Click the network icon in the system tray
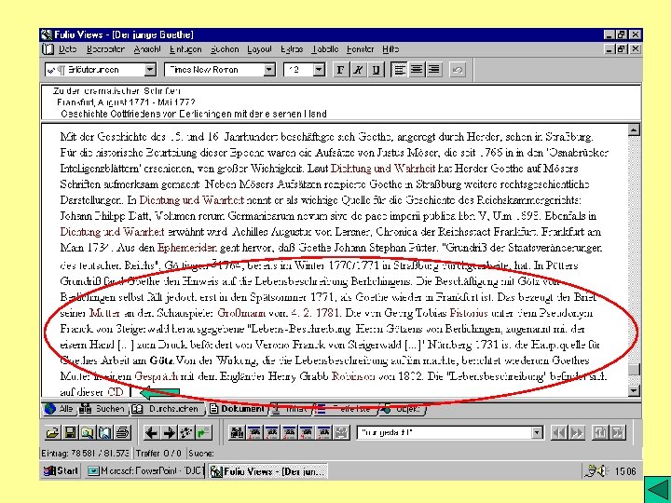Image resolution: width=671 pixels, height=503 pixels. coord(592,471)
